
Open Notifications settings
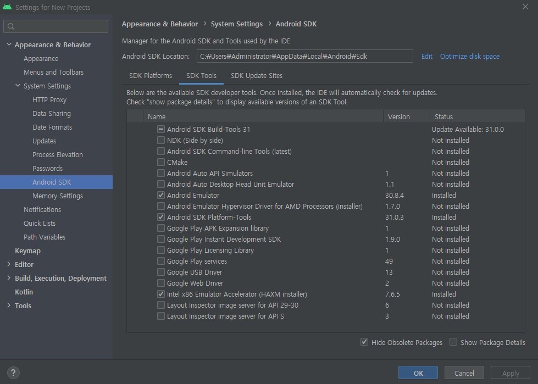pyautogui.click(x=42, y=209)
